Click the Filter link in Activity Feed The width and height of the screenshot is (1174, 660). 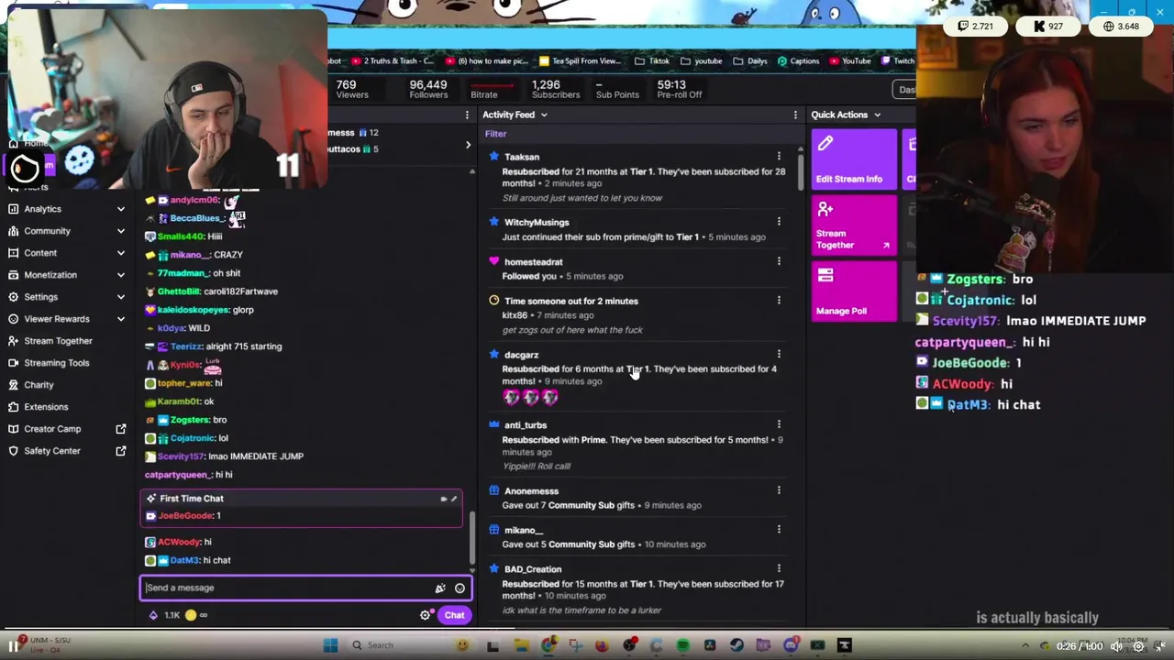pyautogui.click(x=495, y=134)
